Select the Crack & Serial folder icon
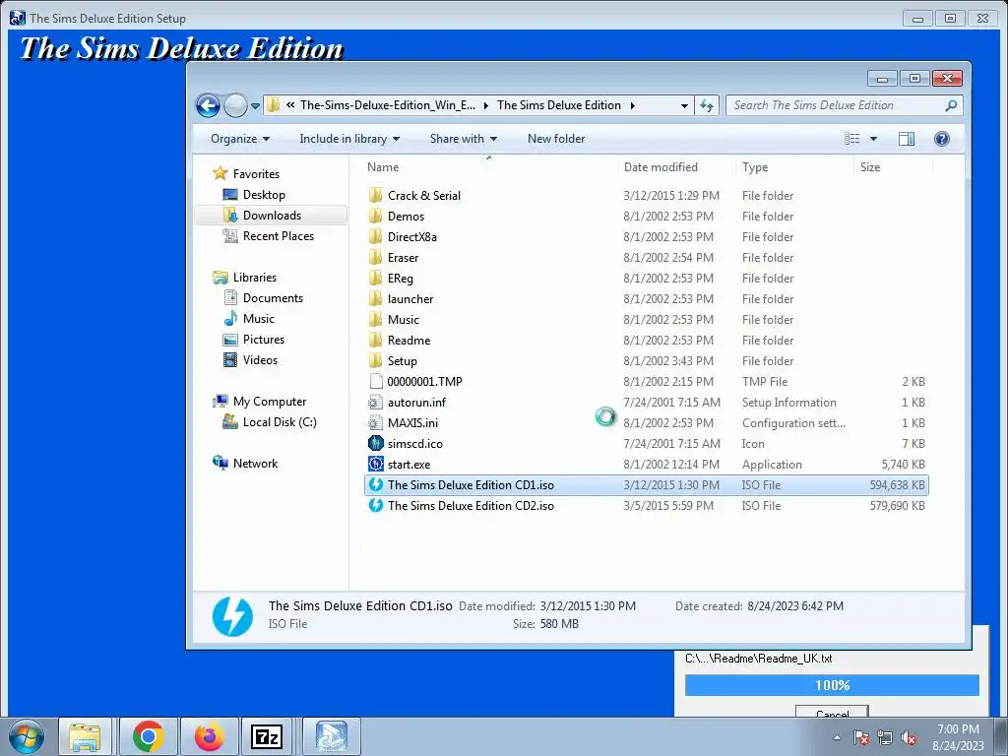 376,196
